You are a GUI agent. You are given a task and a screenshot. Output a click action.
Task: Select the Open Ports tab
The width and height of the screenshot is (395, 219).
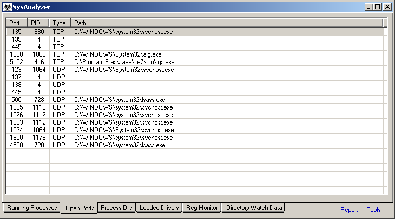[x=80, y=208]
